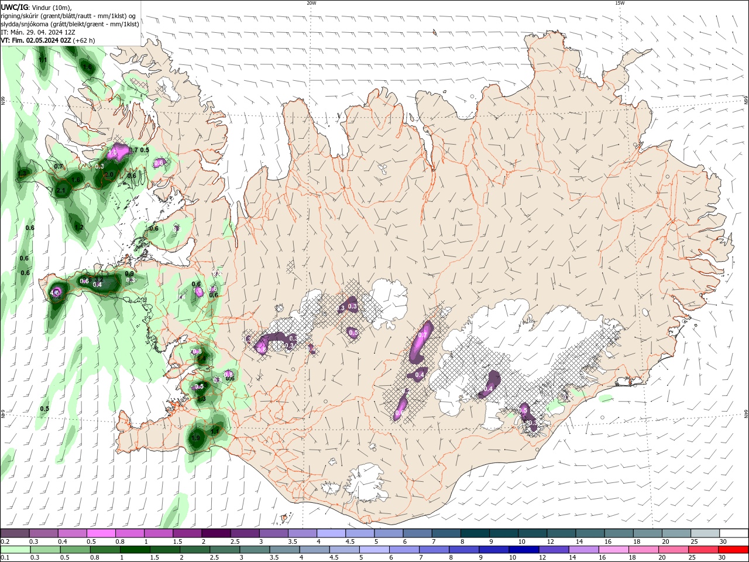Click the bright pink 0.5 snow scale swatch
Screen dimensions: 749x562
(101, 533)
